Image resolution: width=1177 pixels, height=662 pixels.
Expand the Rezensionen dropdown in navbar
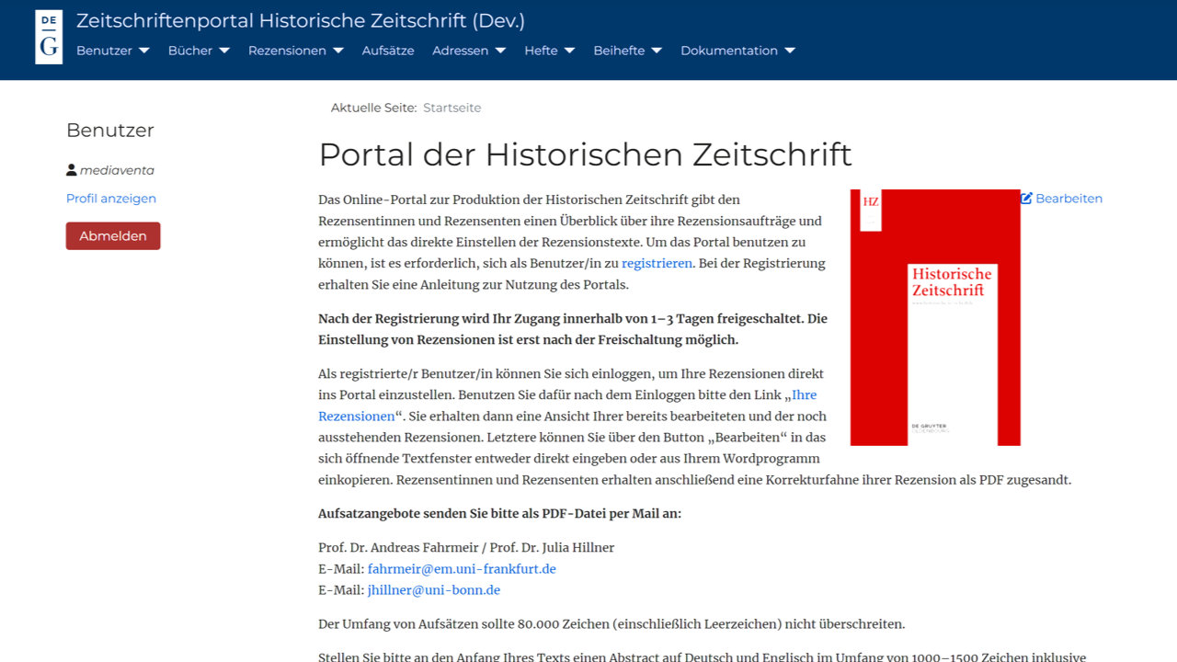[295, 51]
